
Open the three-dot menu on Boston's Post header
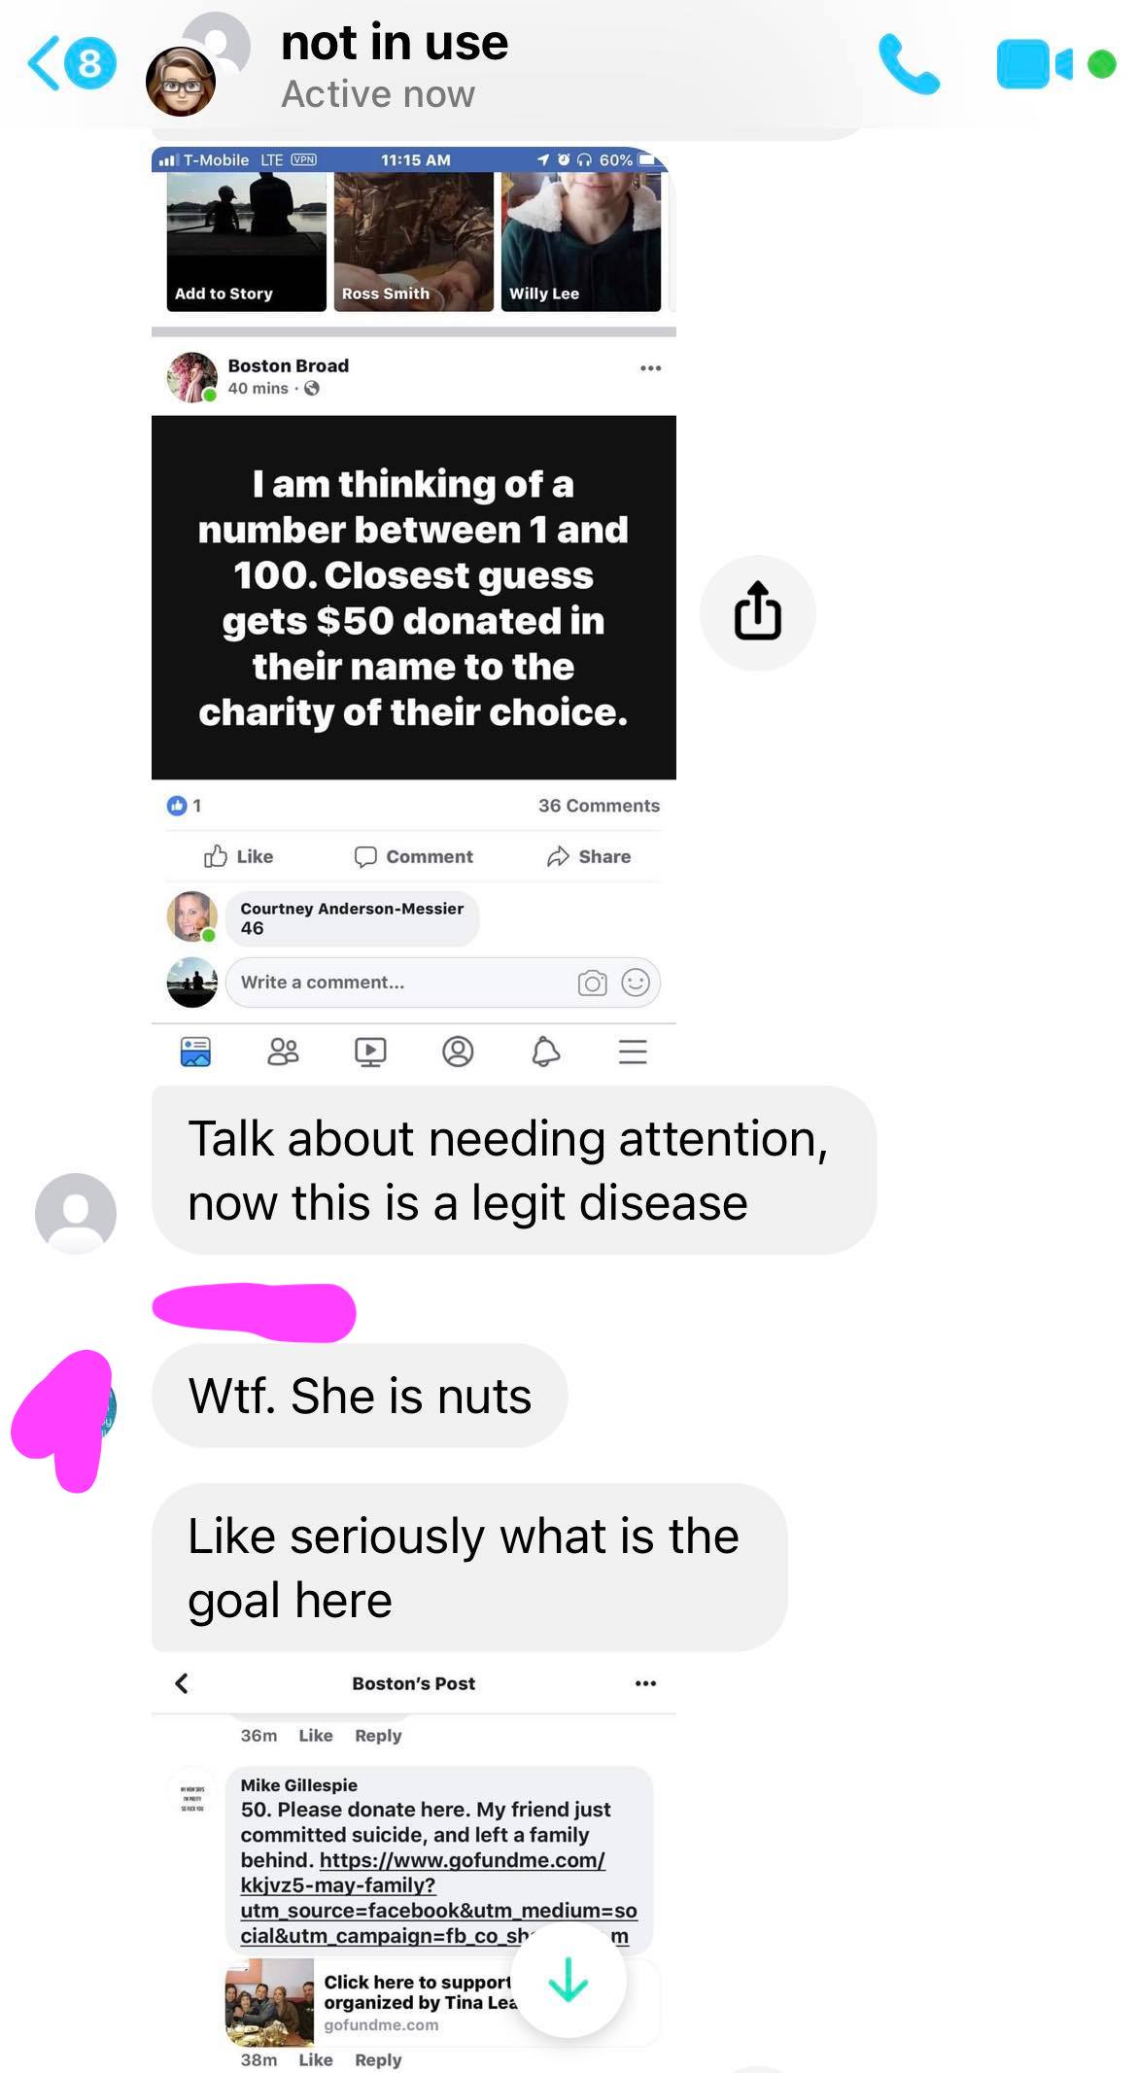(645, 1683)
